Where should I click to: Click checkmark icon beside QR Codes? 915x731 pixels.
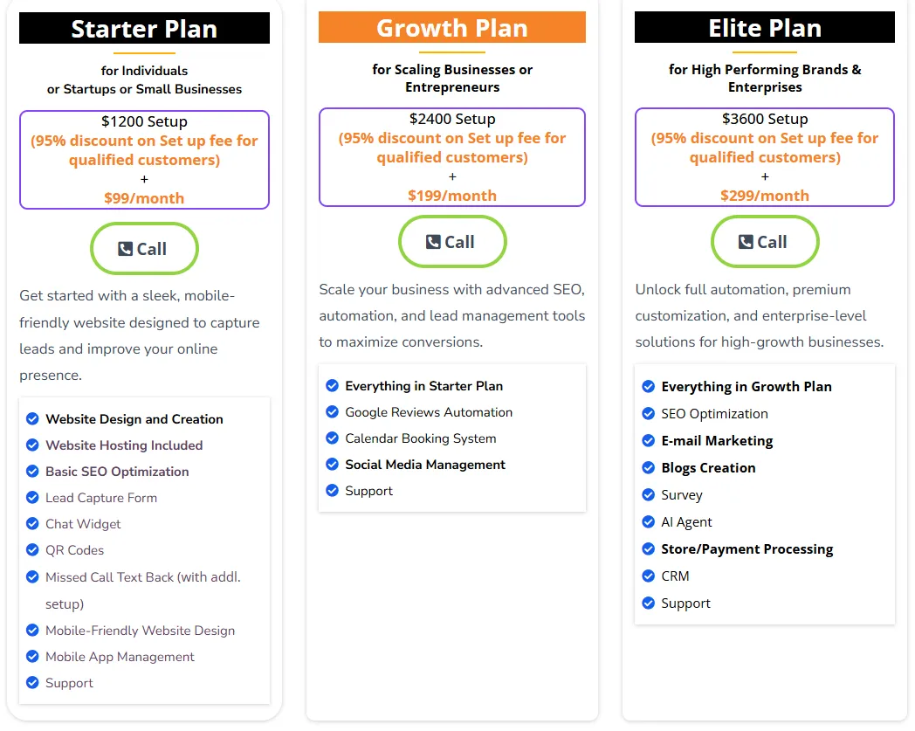pos(32,550)
